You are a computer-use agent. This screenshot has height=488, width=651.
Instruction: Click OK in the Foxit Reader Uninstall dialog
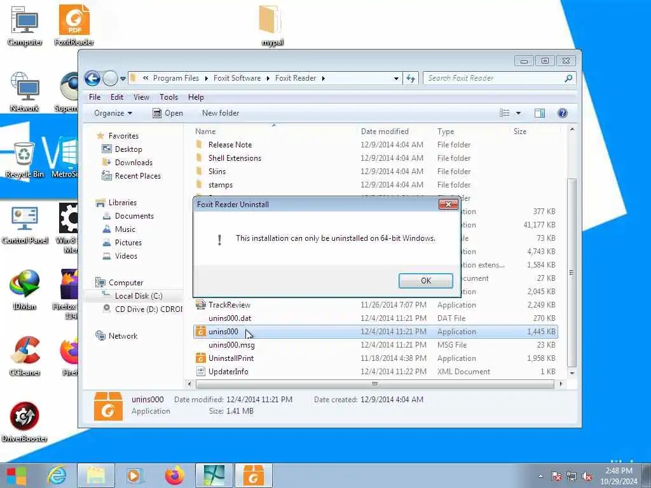point(425,280)
